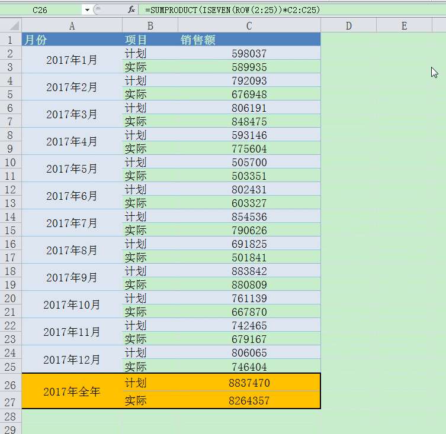
Task: Click cell with value 505700
Action: [x=249, y=162]
